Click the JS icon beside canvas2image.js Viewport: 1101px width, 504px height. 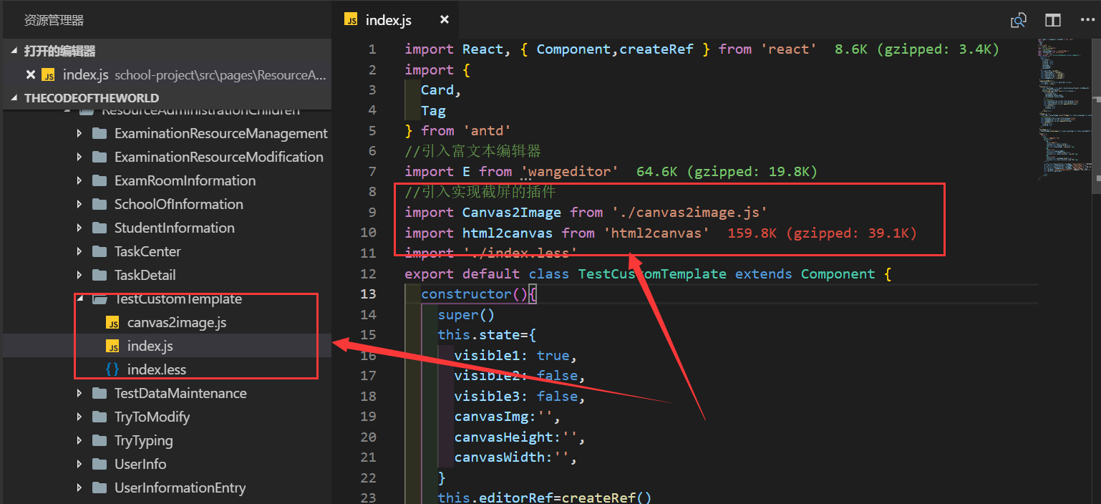(x=112, y=323)
